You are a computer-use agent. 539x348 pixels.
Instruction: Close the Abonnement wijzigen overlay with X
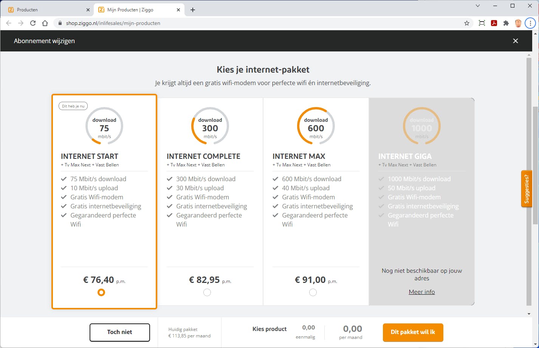515,41
